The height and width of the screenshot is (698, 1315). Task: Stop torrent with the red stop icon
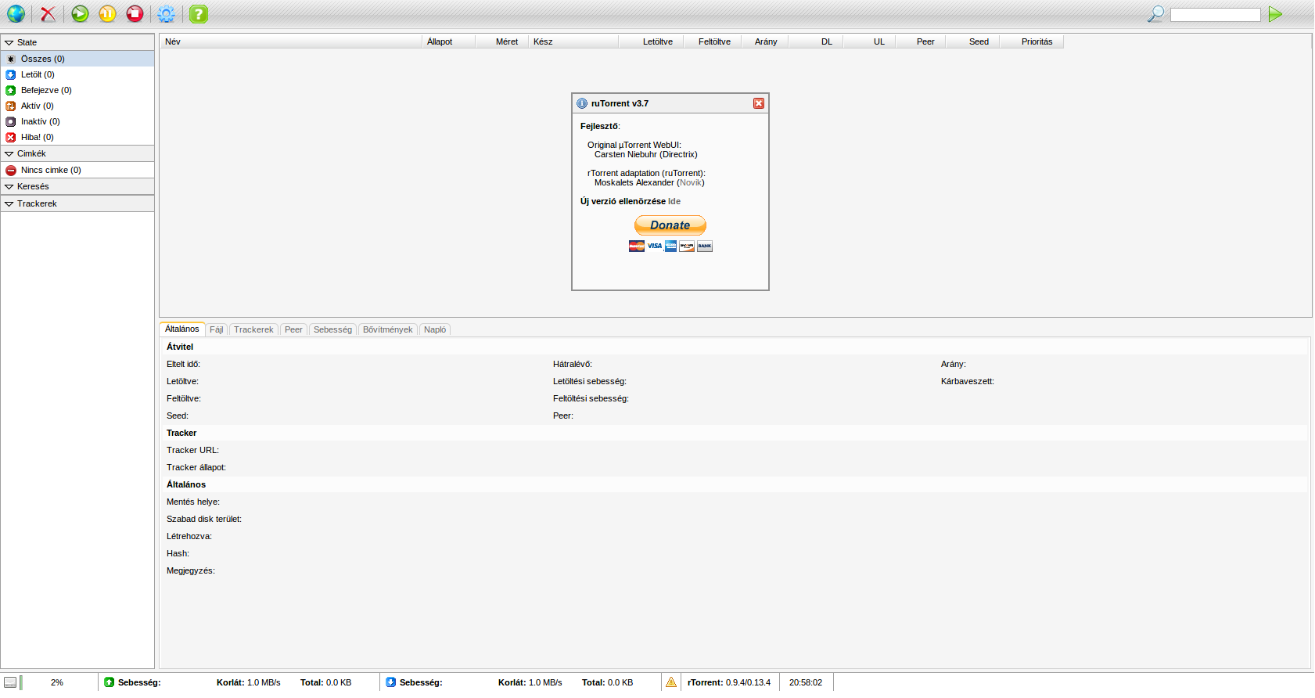pyautogui.click(x=135, y=13)
